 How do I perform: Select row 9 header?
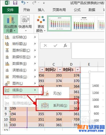(6, 114)
